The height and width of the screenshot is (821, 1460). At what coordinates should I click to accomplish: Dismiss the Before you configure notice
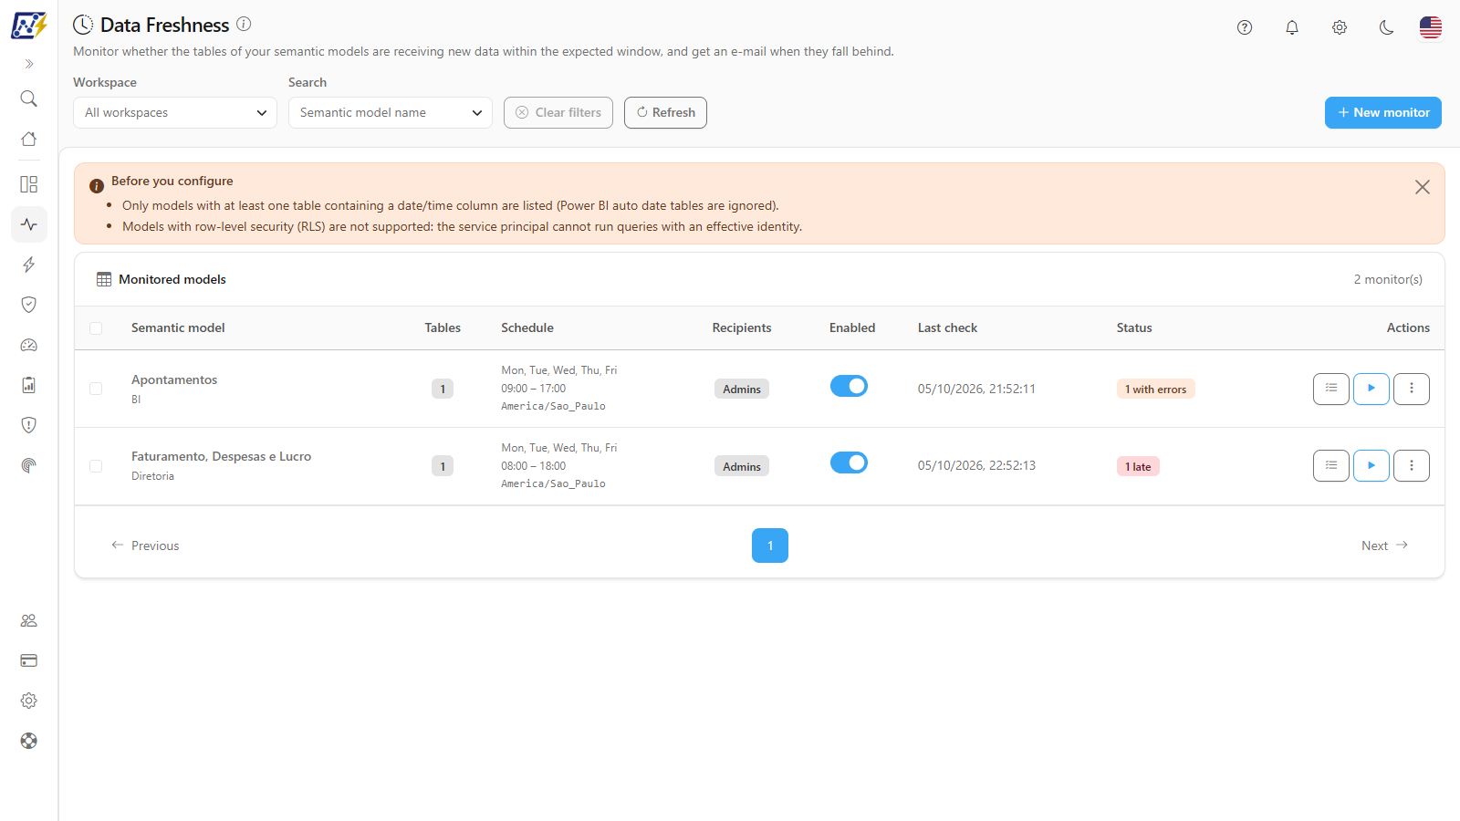pos(1423,187)
